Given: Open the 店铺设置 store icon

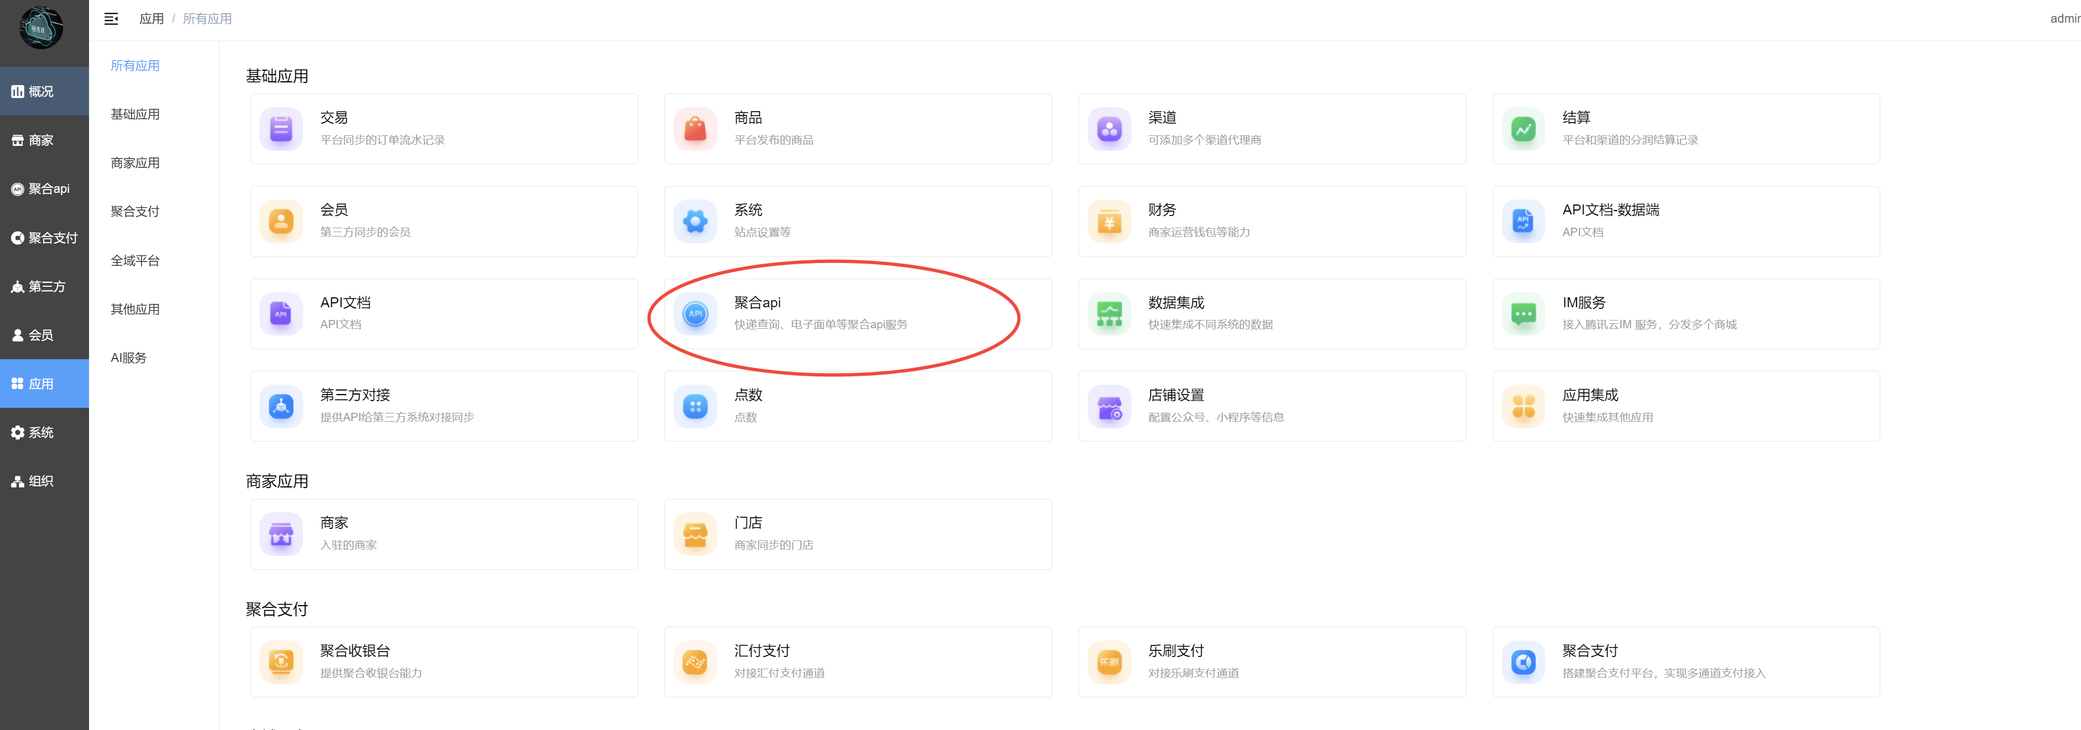Looking at the screenshot, I should pyautogui.click(x=1109, y=406).
